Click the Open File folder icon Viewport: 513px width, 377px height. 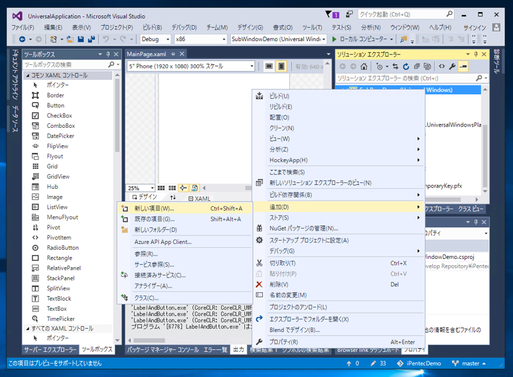coord(70,39)
